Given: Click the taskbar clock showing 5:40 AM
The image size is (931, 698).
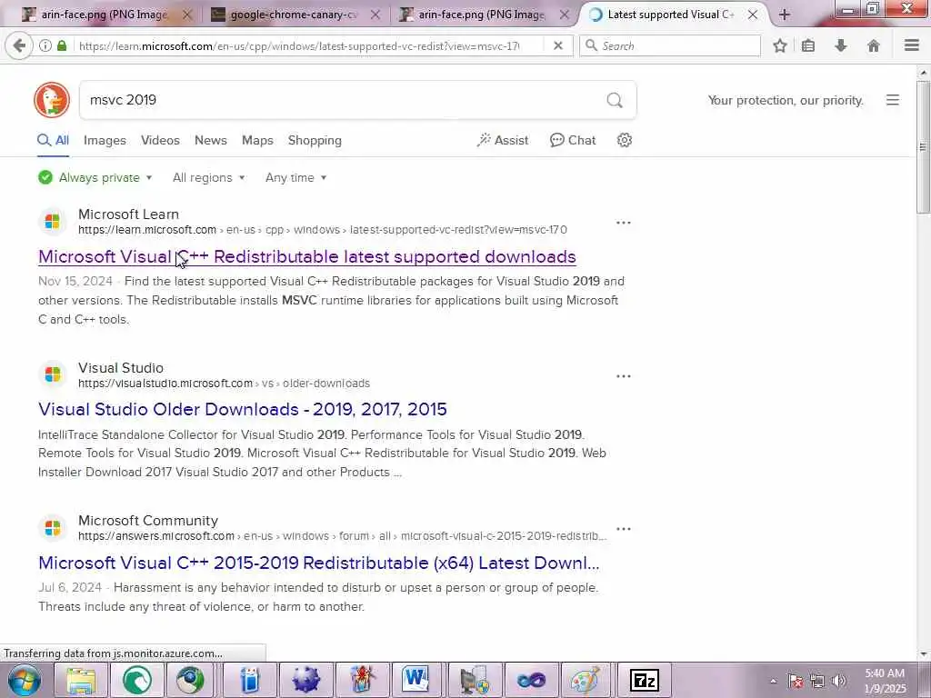Looking at the screenshot, I should click(885, 681).
